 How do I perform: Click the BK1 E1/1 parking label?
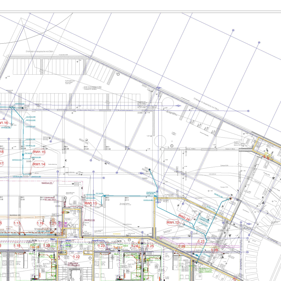coord(127,199)
